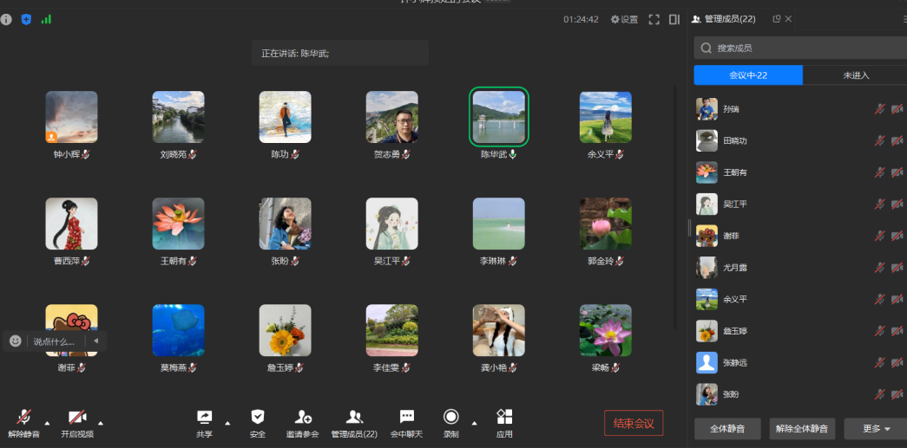Toggle 张静远's microphone in the member list
This screenshot has width=907, height=448.
point(880,362)
